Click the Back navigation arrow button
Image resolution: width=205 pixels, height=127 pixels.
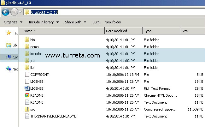click(x=5, y=12)
